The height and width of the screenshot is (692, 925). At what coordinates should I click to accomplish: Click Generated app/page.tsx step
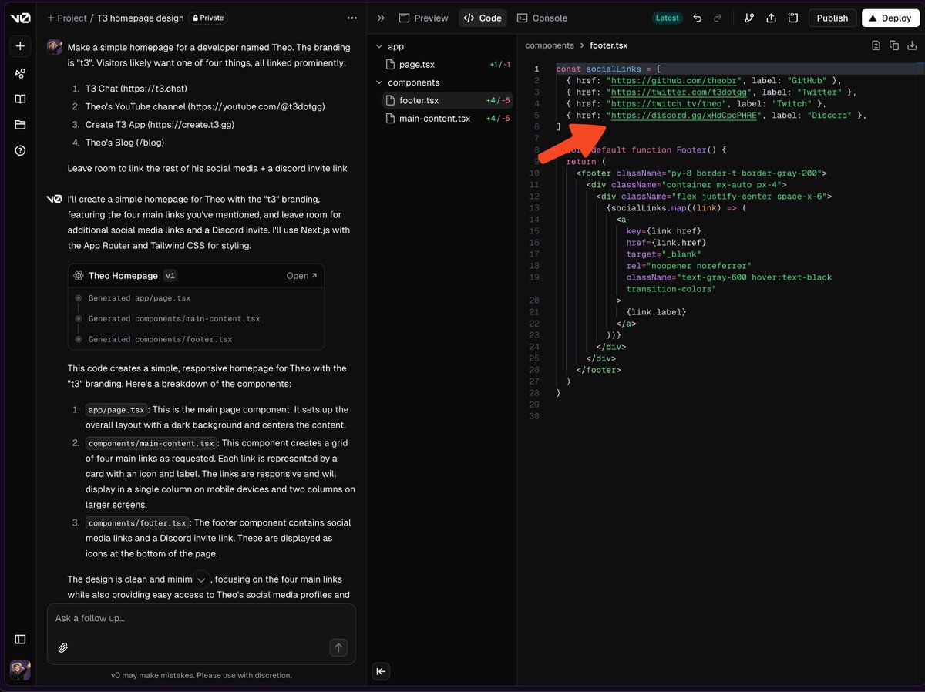point(140,298)
